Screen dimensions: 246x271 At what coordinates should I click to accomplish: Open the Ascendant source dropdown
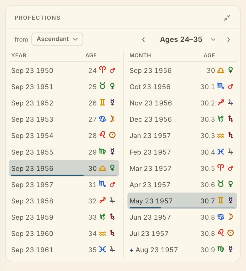(57, 39)
